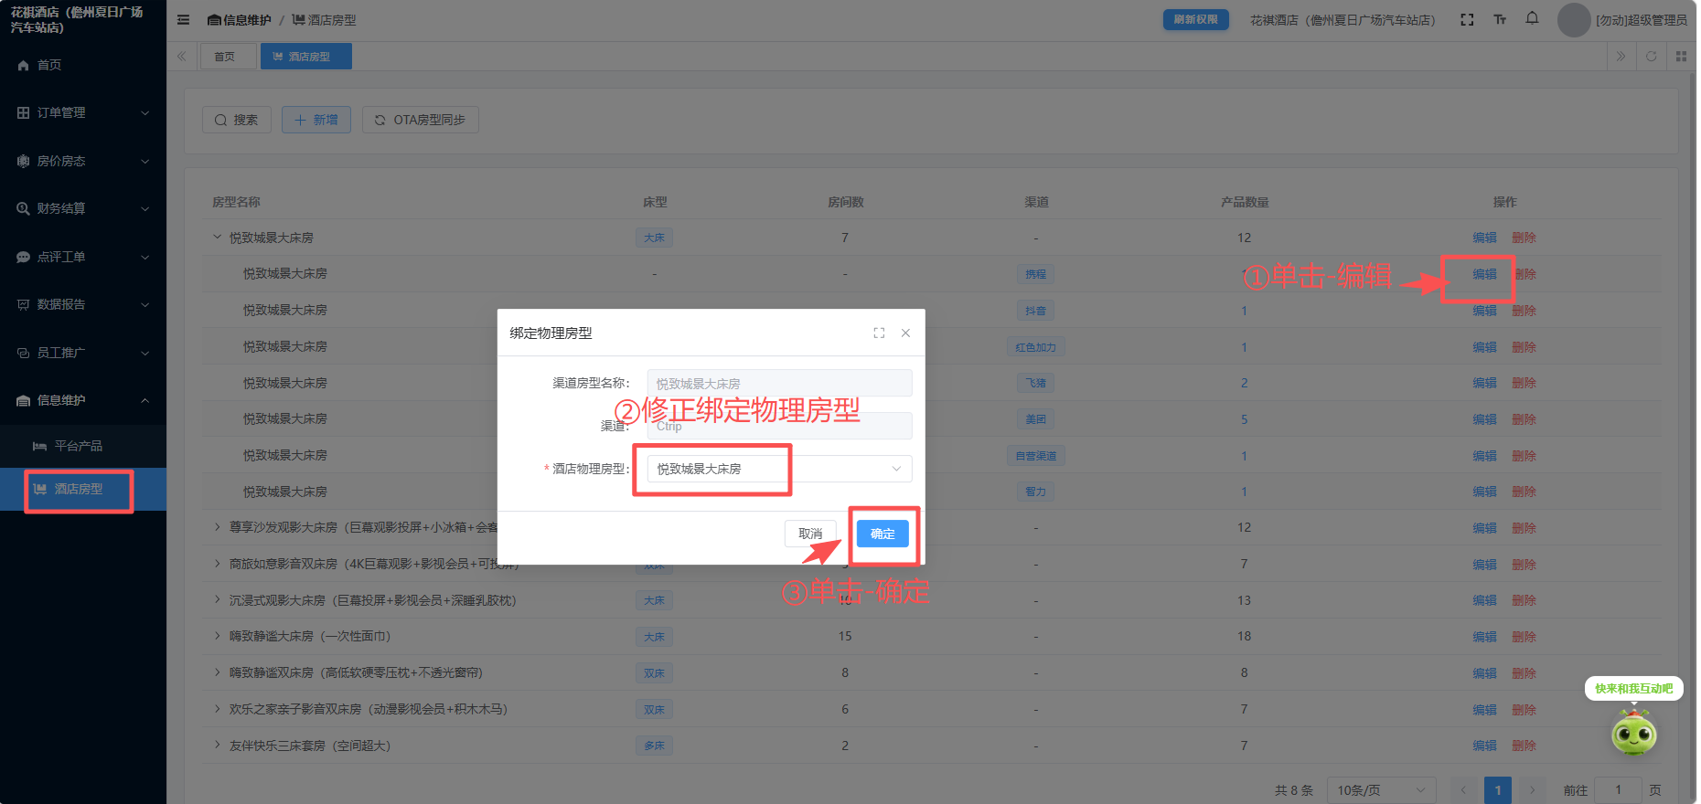Image resolution: width=1701 pixels, height=804 pixels.
Task: Open the 酒店物理房型 dropdown
Action: pos(779,469)
